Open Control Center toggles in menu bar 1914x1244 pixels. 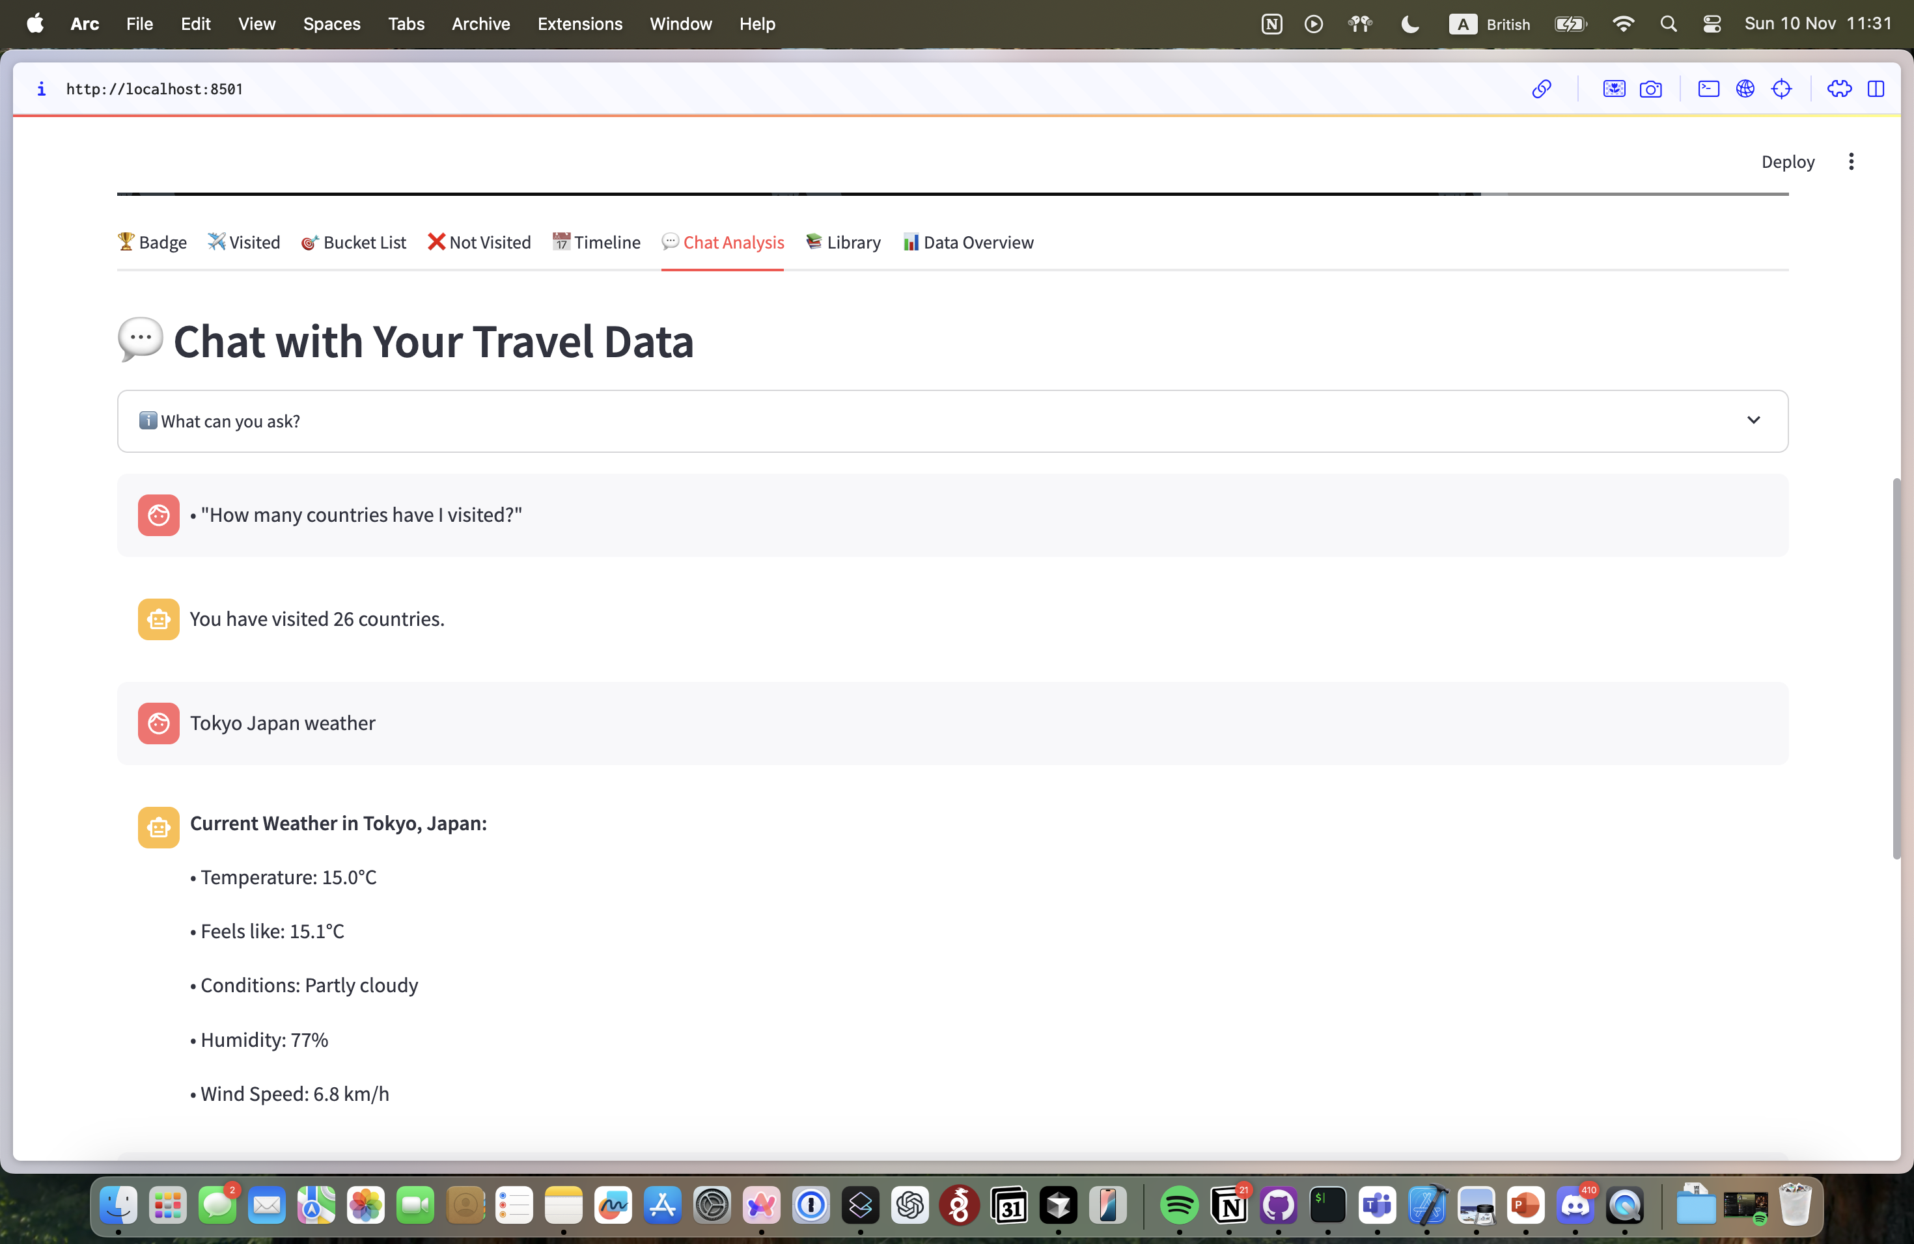click(x=1712, y=24)
